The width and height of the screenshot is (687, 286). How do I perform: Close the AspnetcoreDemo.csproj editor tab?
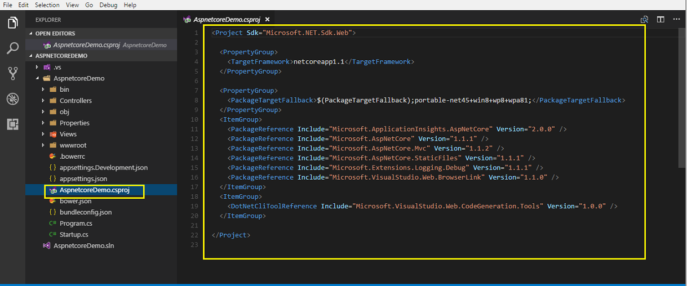268,20
